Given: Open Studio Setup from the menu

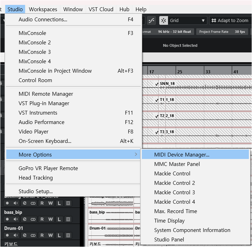Looking at the screenshot, I should point(36,191).
